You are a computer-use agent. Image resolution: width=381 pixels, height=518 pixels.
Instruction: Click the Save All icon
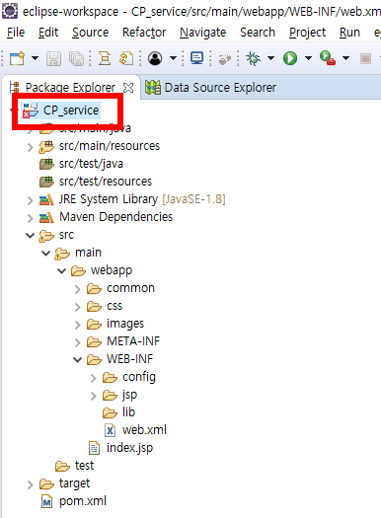(76, 59)
